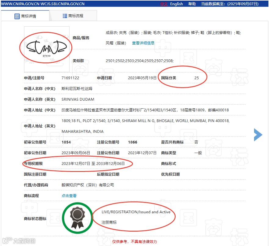Select application date 2023年05月19日
This screenshot has width=269, height=246.
coord(142,78)
